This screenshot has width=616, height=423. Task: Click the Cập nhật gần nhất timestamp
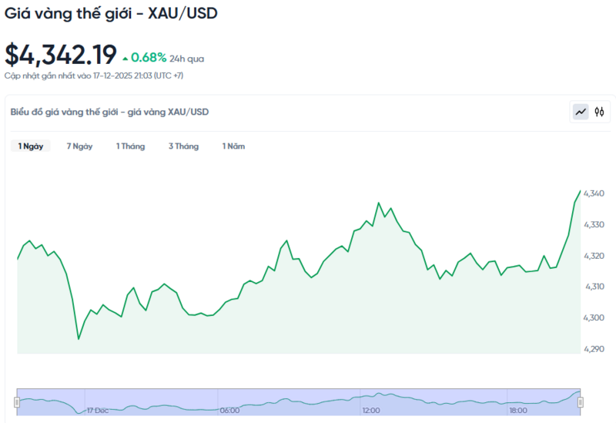(93, 76)
